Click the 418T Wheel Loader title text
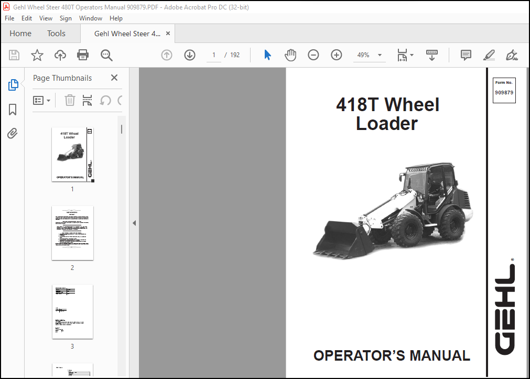 coord(387,114)
